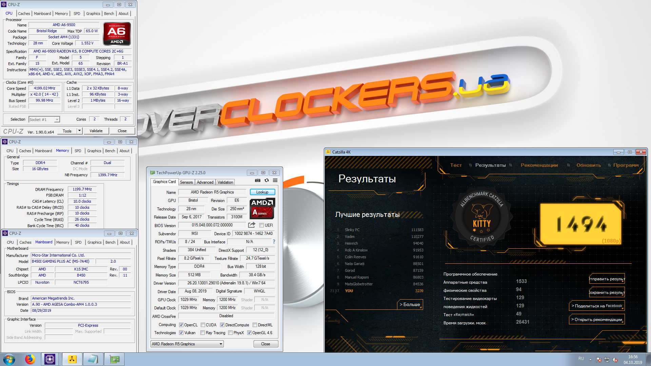Click the RU language indicator
This screenshot has width=651, height=366.
click(x=581, y=359)
